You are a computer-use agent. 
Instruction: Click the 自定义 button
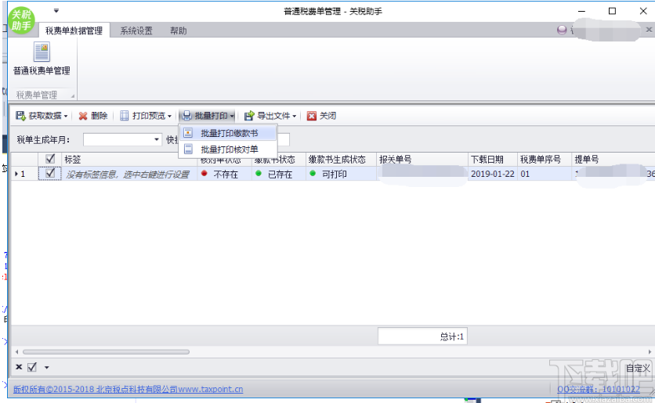click(638, 368)
